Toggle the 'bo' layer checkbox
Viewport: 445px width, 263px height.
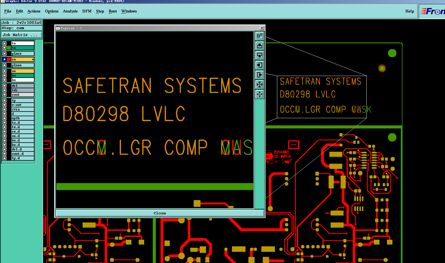(x=4, y=80)
